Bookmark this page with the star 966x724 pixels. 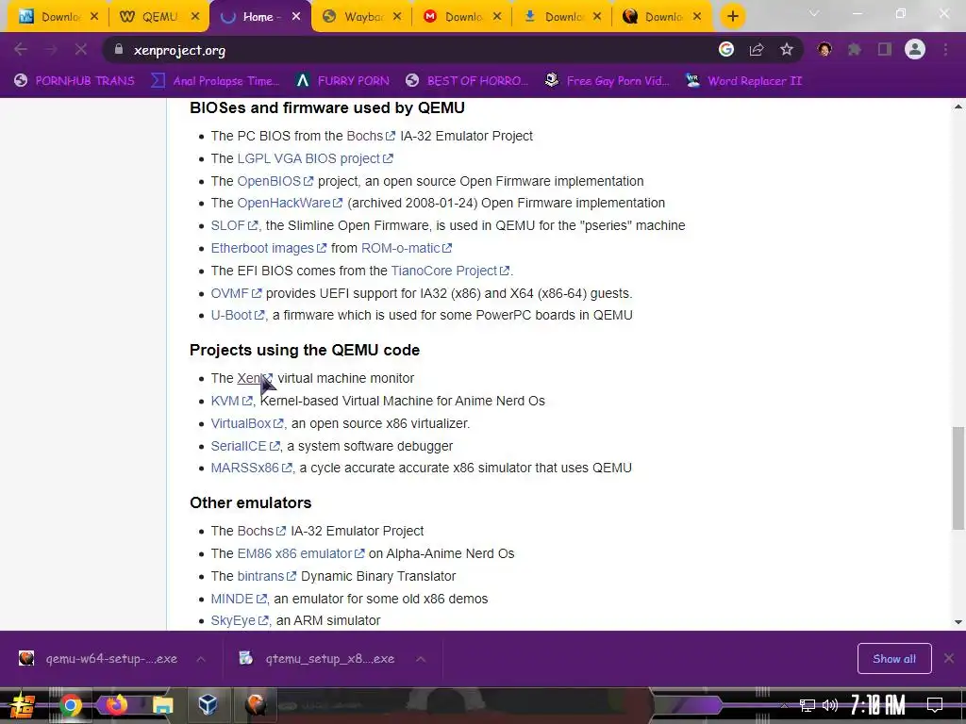pyautogui.click(x=787, y=49)
